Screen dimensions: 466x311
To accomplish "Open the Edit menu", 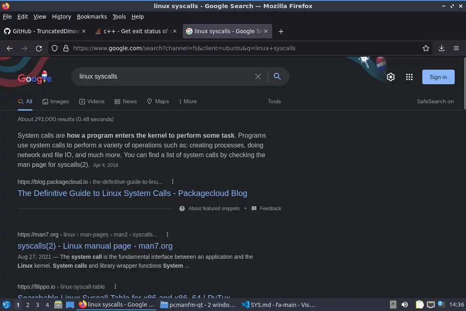I will pyautogui.click(x=23, y=17).
